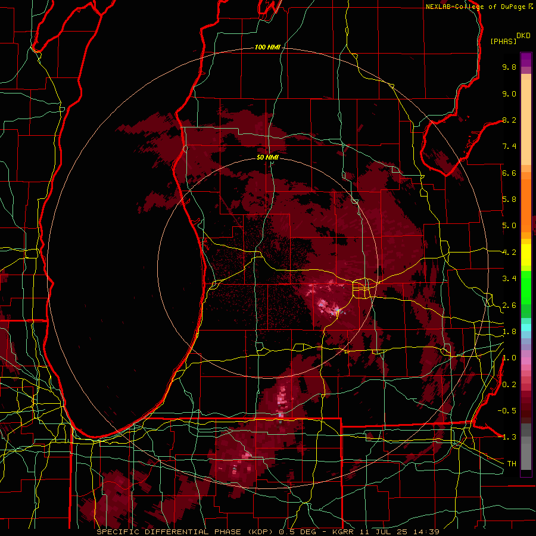Pick the pink segment of the color bar

pyautogui.click(x=526, y=361)
